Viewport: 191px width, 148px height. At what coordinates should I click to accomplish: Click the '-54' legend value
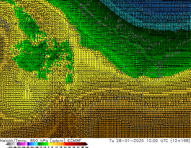click(10, 147)
